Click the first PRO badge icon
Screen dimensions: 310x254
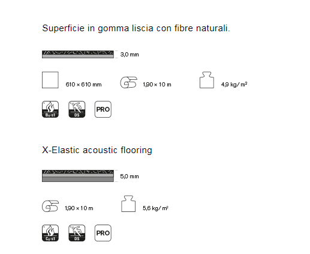coord(103,109)
